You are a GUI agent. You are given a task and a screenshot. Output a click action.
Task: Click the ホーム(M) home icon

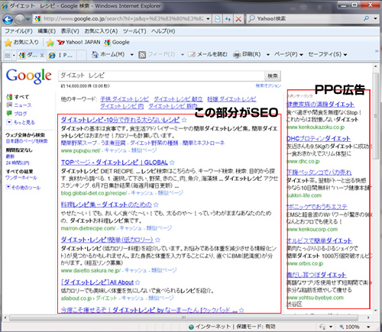pos(95,54)
